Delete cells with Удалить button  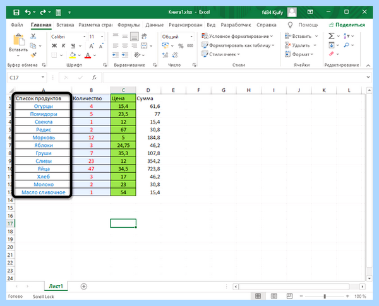298,45
